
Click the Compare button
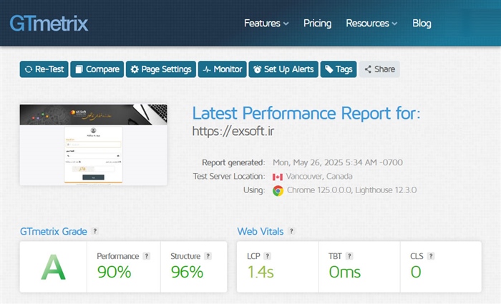[x=97, y=69]
